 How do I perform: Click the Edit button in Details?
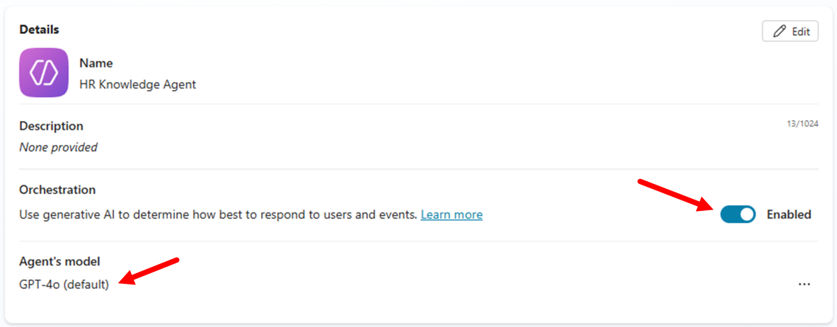(x=790, y=32)
